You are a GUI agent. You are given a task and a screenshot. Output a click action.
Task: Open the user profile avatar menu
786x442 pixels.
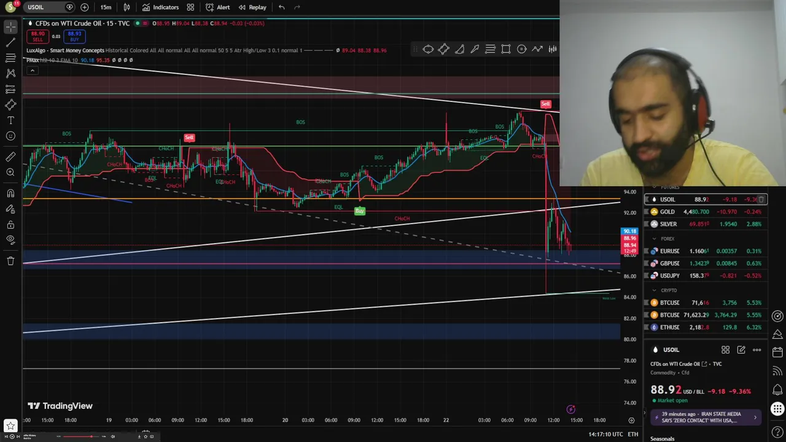tap(10, 7)
